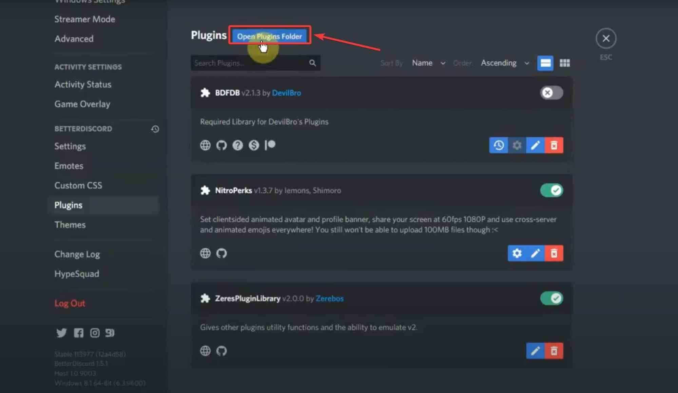Open BDFDB donate dollar icon
The height and width of the screenshot is (393, 678).
click(x=254, y=145)
